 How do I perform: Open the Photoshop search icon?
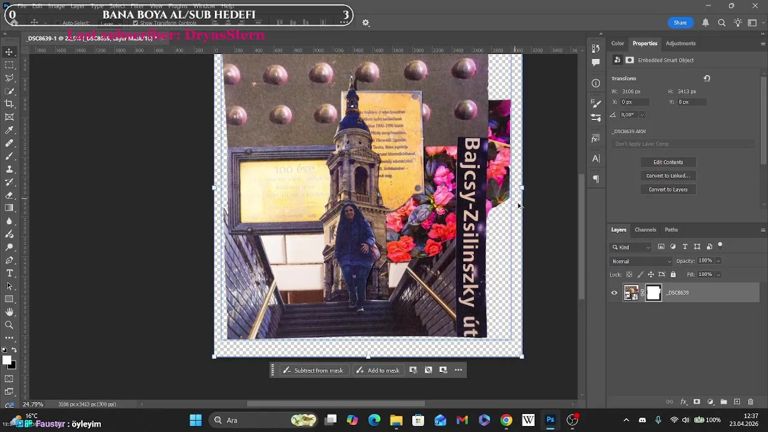pos(722,23)
